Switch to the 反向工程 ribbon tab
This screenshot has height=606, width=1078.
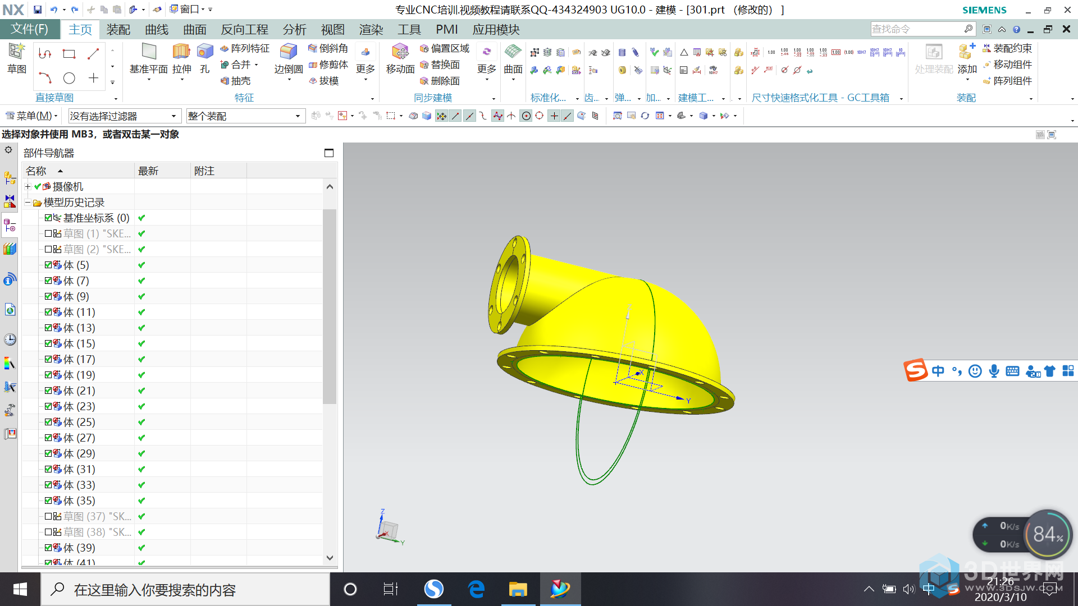coord(245,29)
